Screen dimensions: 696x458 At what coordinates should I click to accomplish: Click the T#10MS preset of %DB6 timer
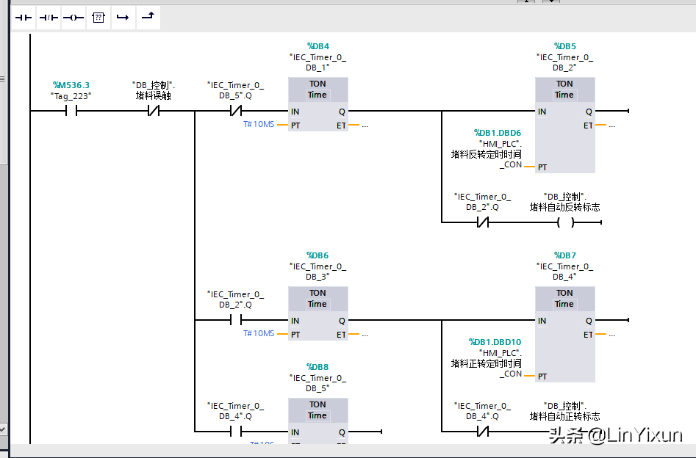(x=259, y=334)
